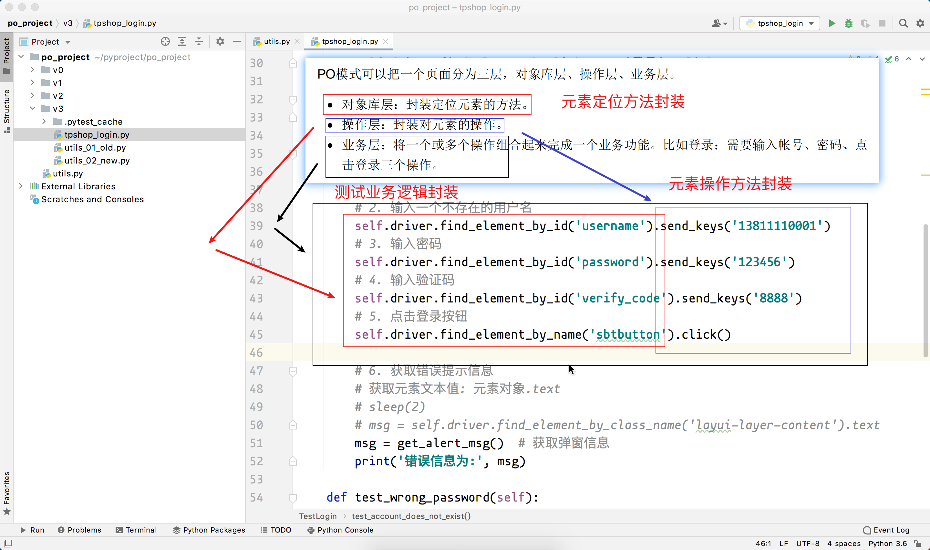Click Python 3.6 interpreter in status bar
Screen dimensions: 930x550
887,543
